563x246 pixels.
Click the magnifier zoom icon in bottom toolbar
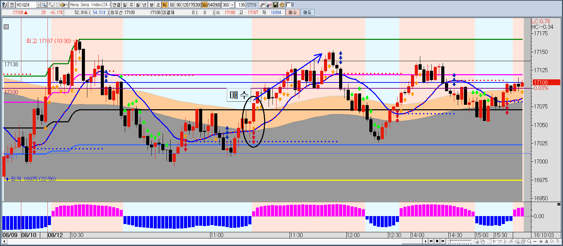point(530,242)
